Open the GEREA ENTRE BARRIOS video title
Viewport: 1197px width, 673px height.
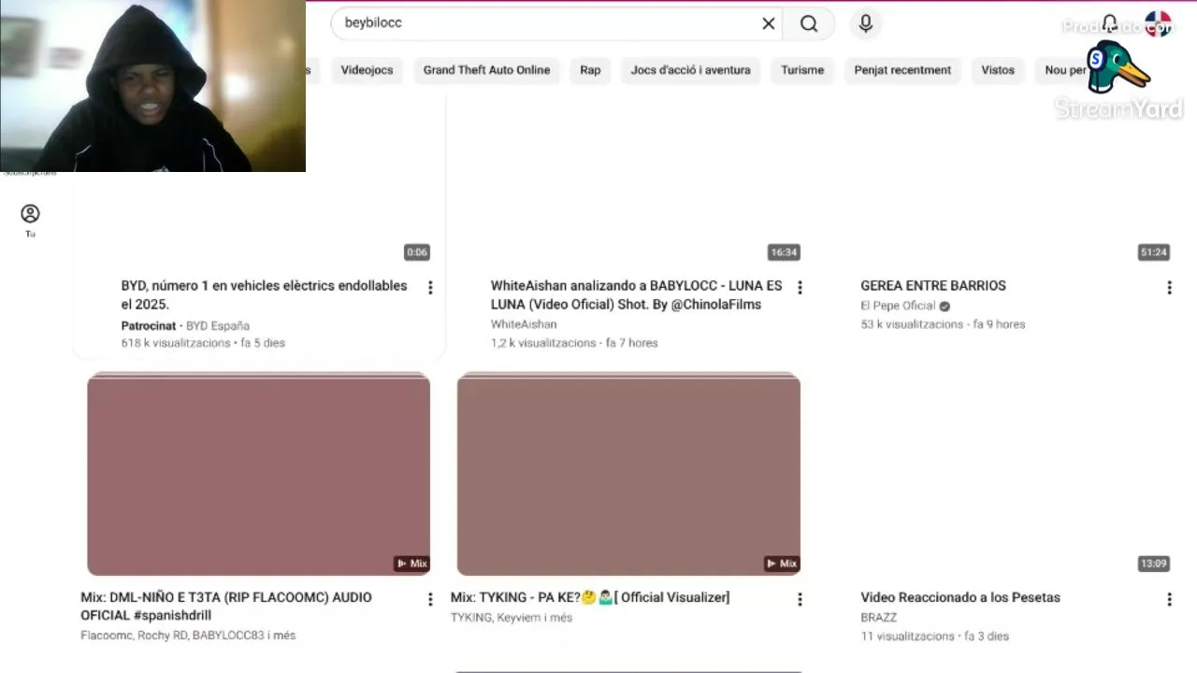[x=933, y=286]
